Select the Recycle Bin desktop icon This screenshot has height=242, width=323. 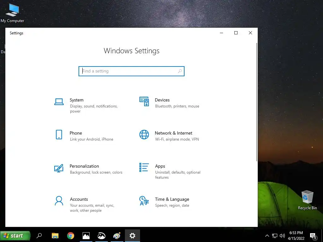[307, 200]
